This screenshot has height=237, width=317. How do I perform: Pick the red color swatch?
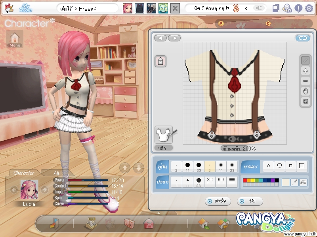[245, 181]
